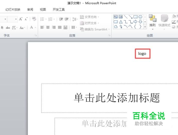This screenshot has width=178, height=135.
Task: Open the font name dropdown arrow
Action: pyautogui.click(x=5, y=19)
